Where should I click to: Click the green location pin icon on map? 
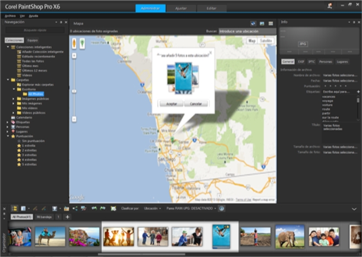click(x=81, y=43)
